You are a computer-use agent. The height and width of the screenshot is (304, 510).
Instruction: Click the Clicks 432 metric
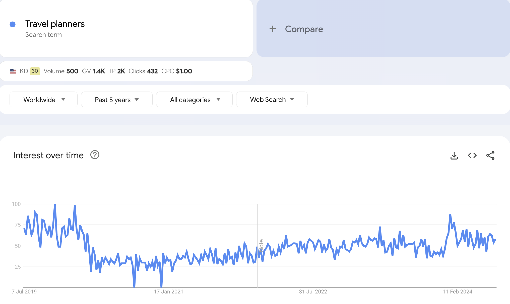coord(143,71)
